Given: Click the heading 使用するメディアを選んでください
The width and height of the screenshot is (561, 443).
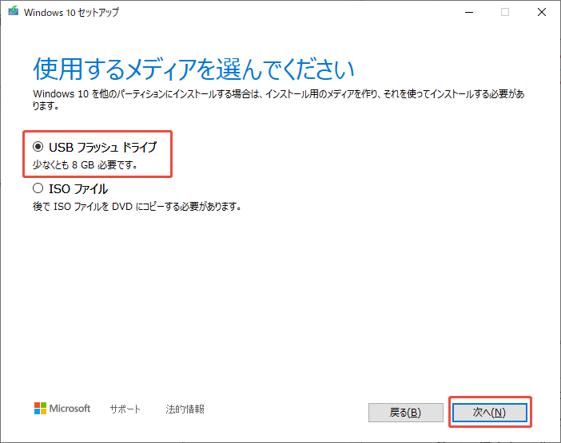Looking at the screenshot, I should [193, 69].
